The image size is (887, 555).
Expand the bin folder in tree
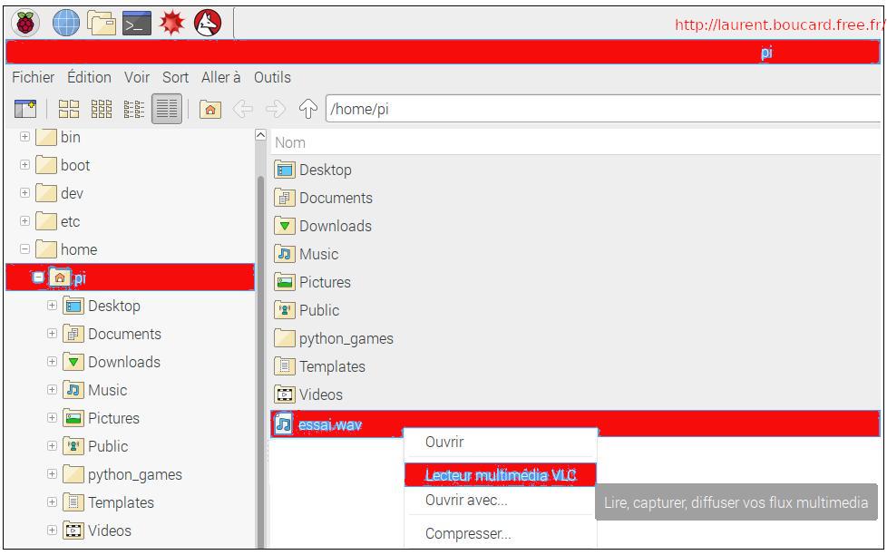[24, 137]
